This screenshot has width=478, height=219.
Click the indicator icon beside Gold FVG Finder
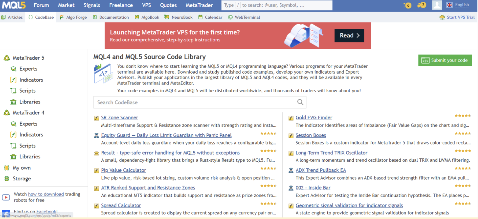pos(291,118)
